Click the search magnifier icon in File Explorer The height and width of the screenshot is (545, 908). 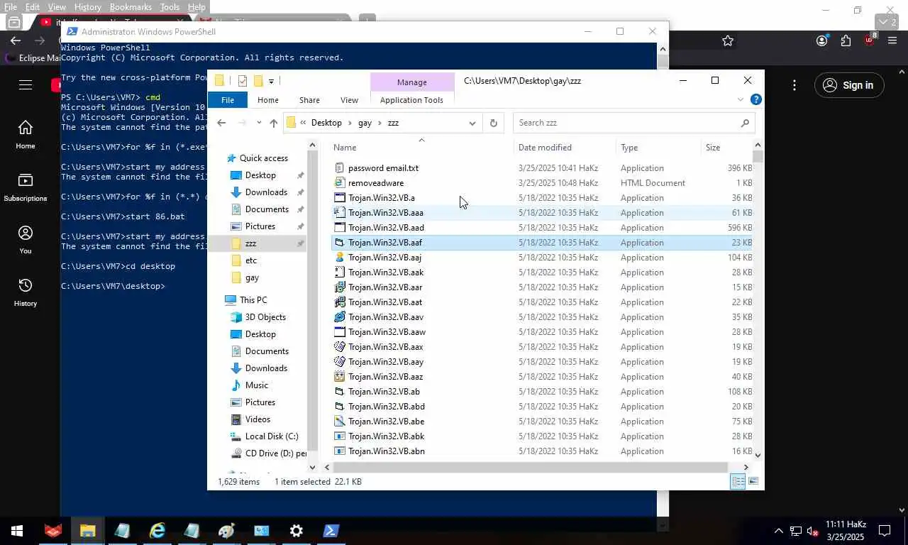pyautogui.click(x=744, y=123)
